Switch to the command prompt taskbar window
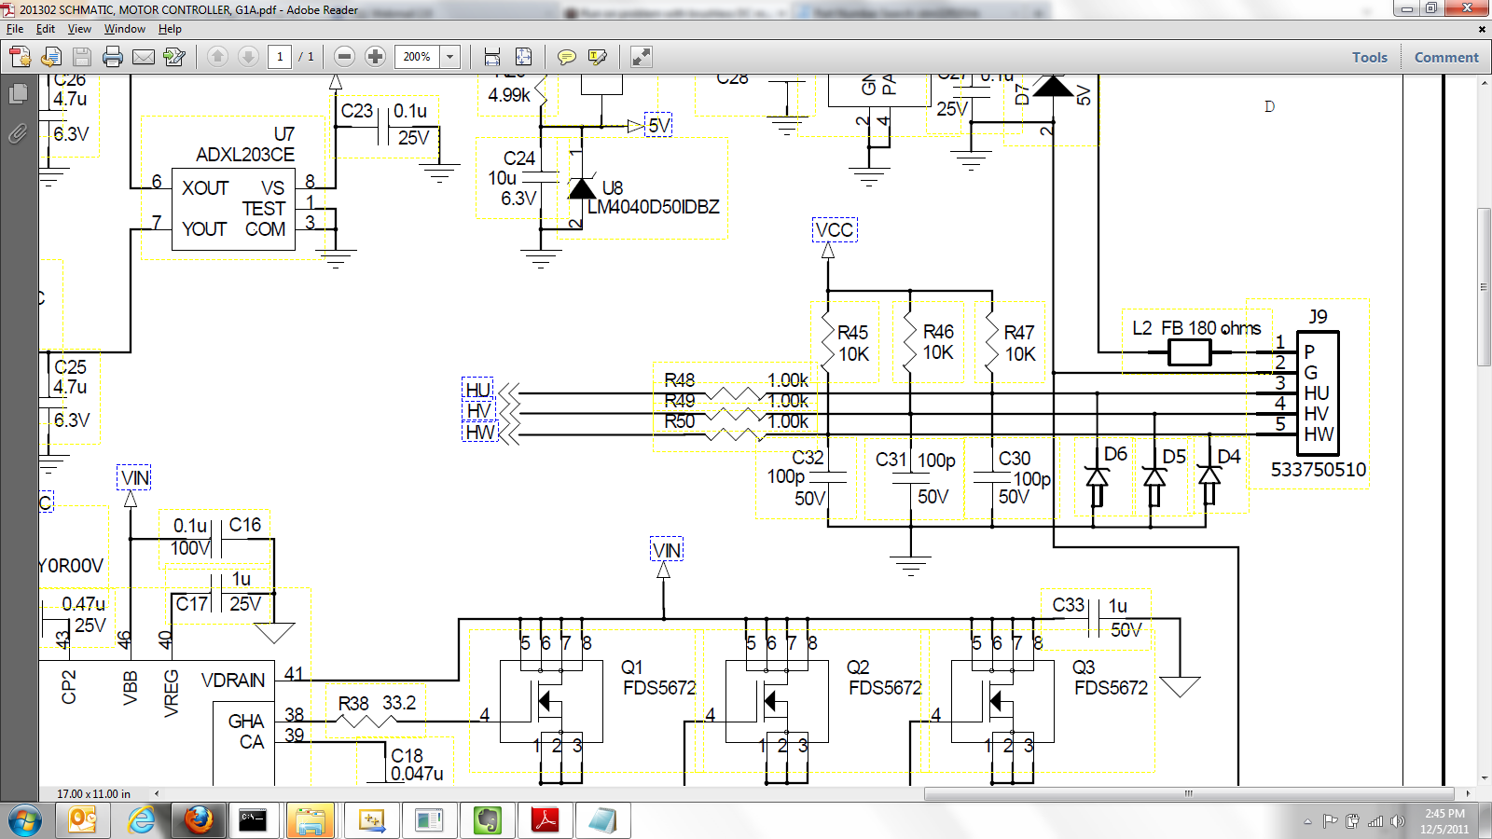This screenshot has height=839, width=1492. 254,821
